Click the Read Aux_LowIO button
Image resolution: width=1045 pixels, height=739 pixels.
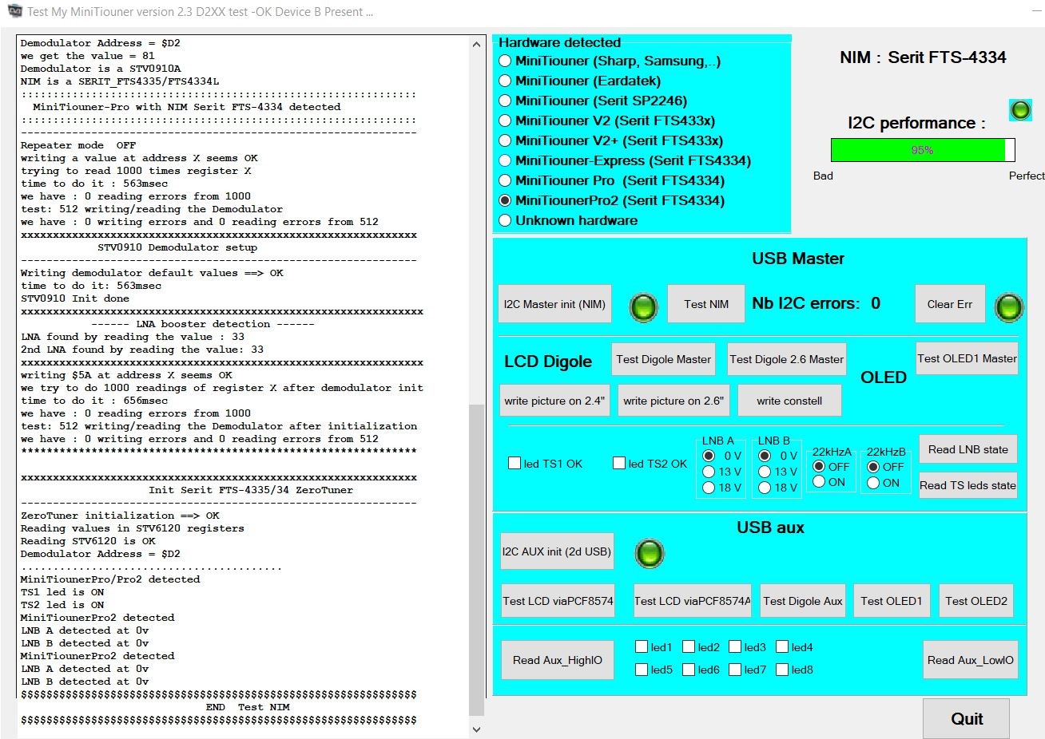click(971, 660)
